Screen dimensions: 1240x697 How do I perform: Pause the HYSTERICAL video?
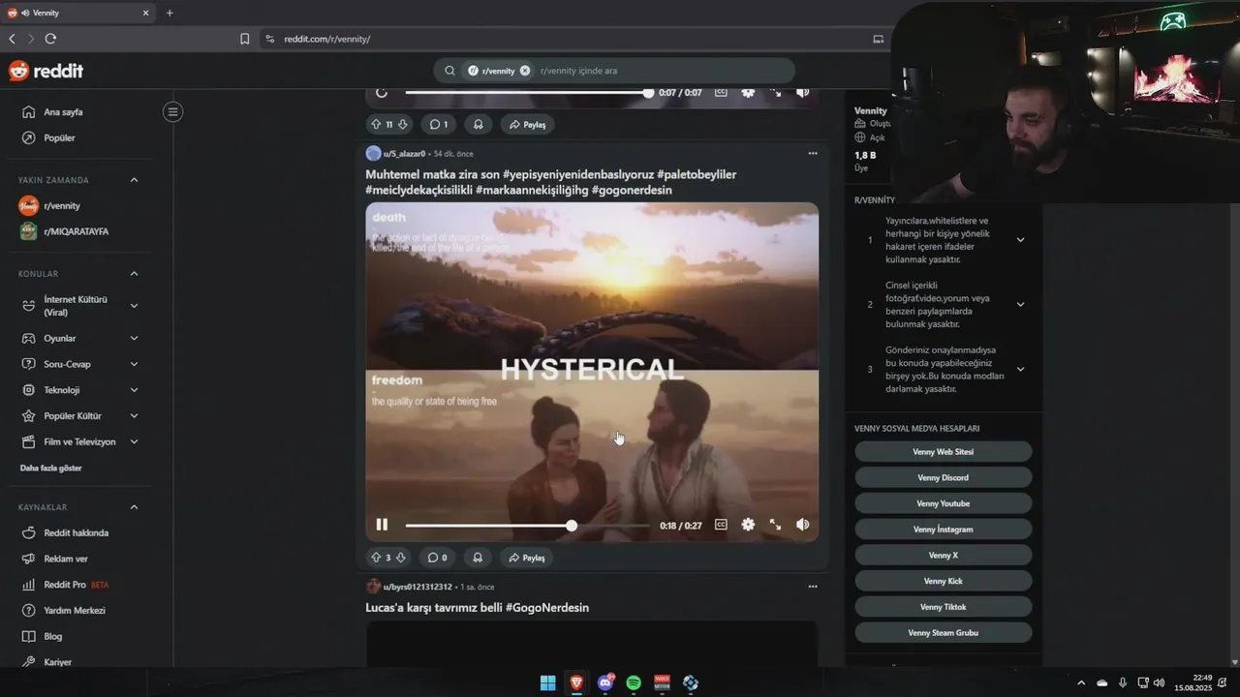382,525
